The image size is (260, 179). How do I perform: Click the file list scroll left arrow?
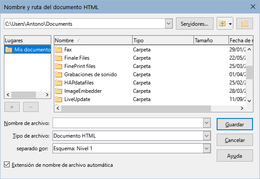click(58, 108)
